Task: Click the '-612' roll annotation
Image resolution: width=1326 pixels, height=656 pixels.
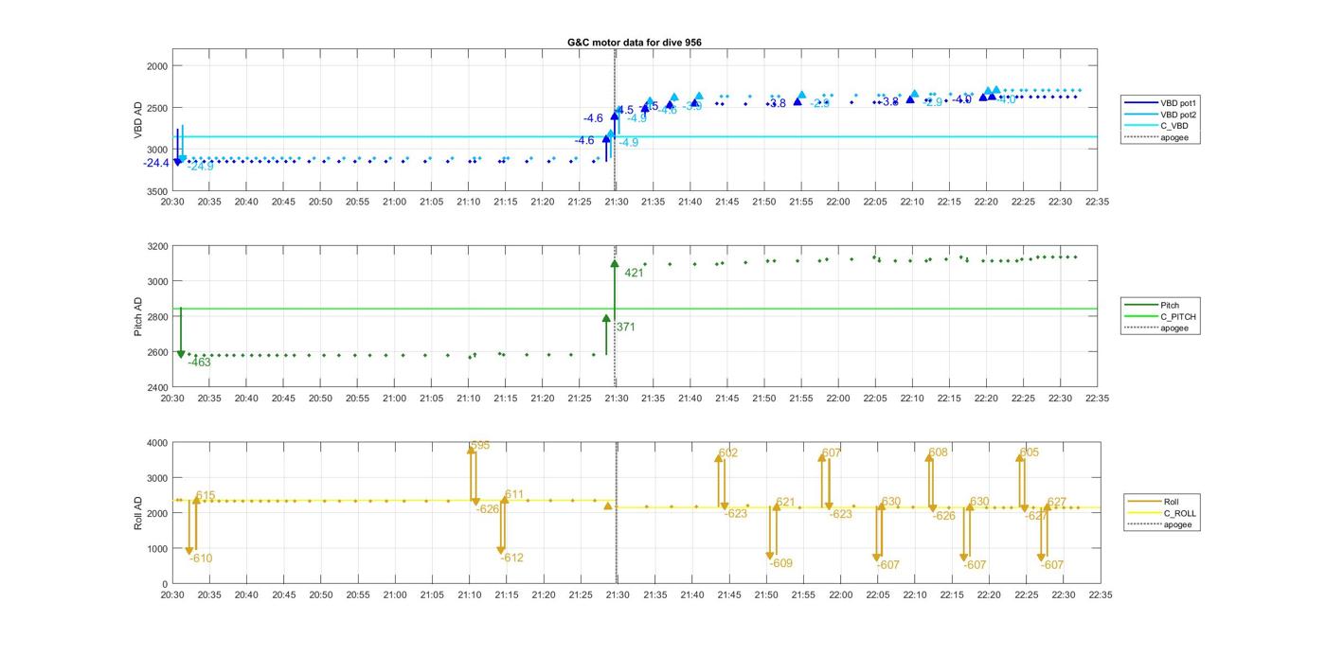Action: (x=512, y=558)
